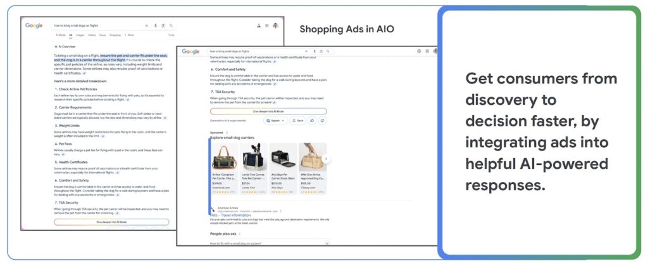Viewport: 648px width, 268px height.
Task: Open the Labs icon in left window header
Action: point(258,26)
